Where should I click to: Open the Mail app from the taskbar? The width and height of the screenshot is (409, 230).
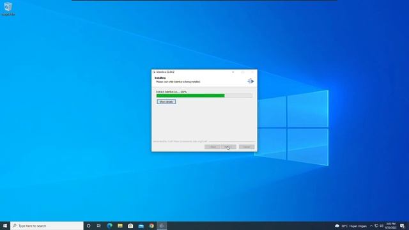pyautogui.click(x=141, y=226)
